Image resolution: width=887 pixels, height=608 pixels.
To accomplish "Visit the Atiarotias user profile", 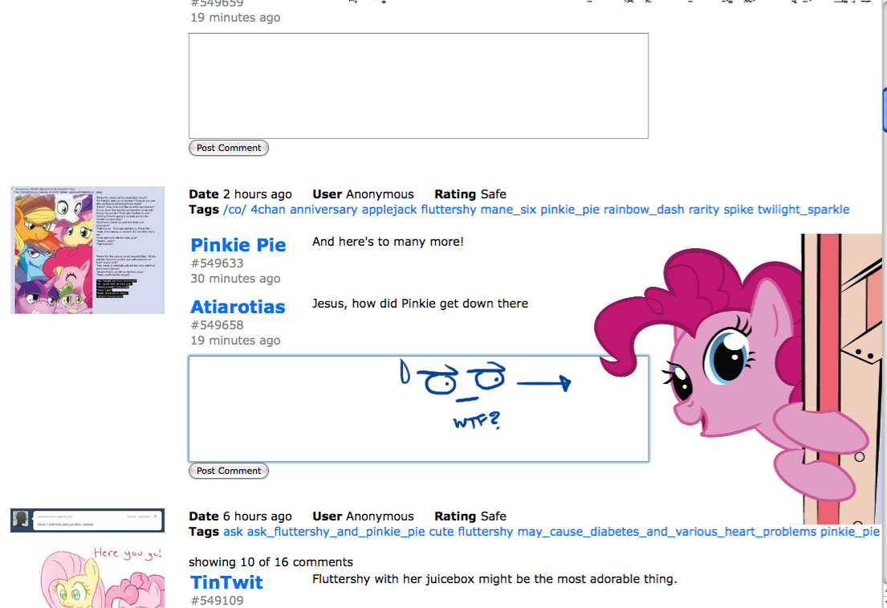I will pos(238,307).
